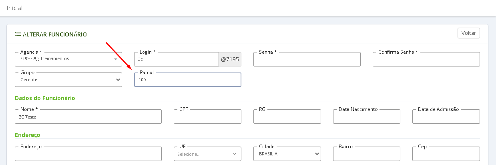Click the @7195 login suffix addon

click(230, 59)
